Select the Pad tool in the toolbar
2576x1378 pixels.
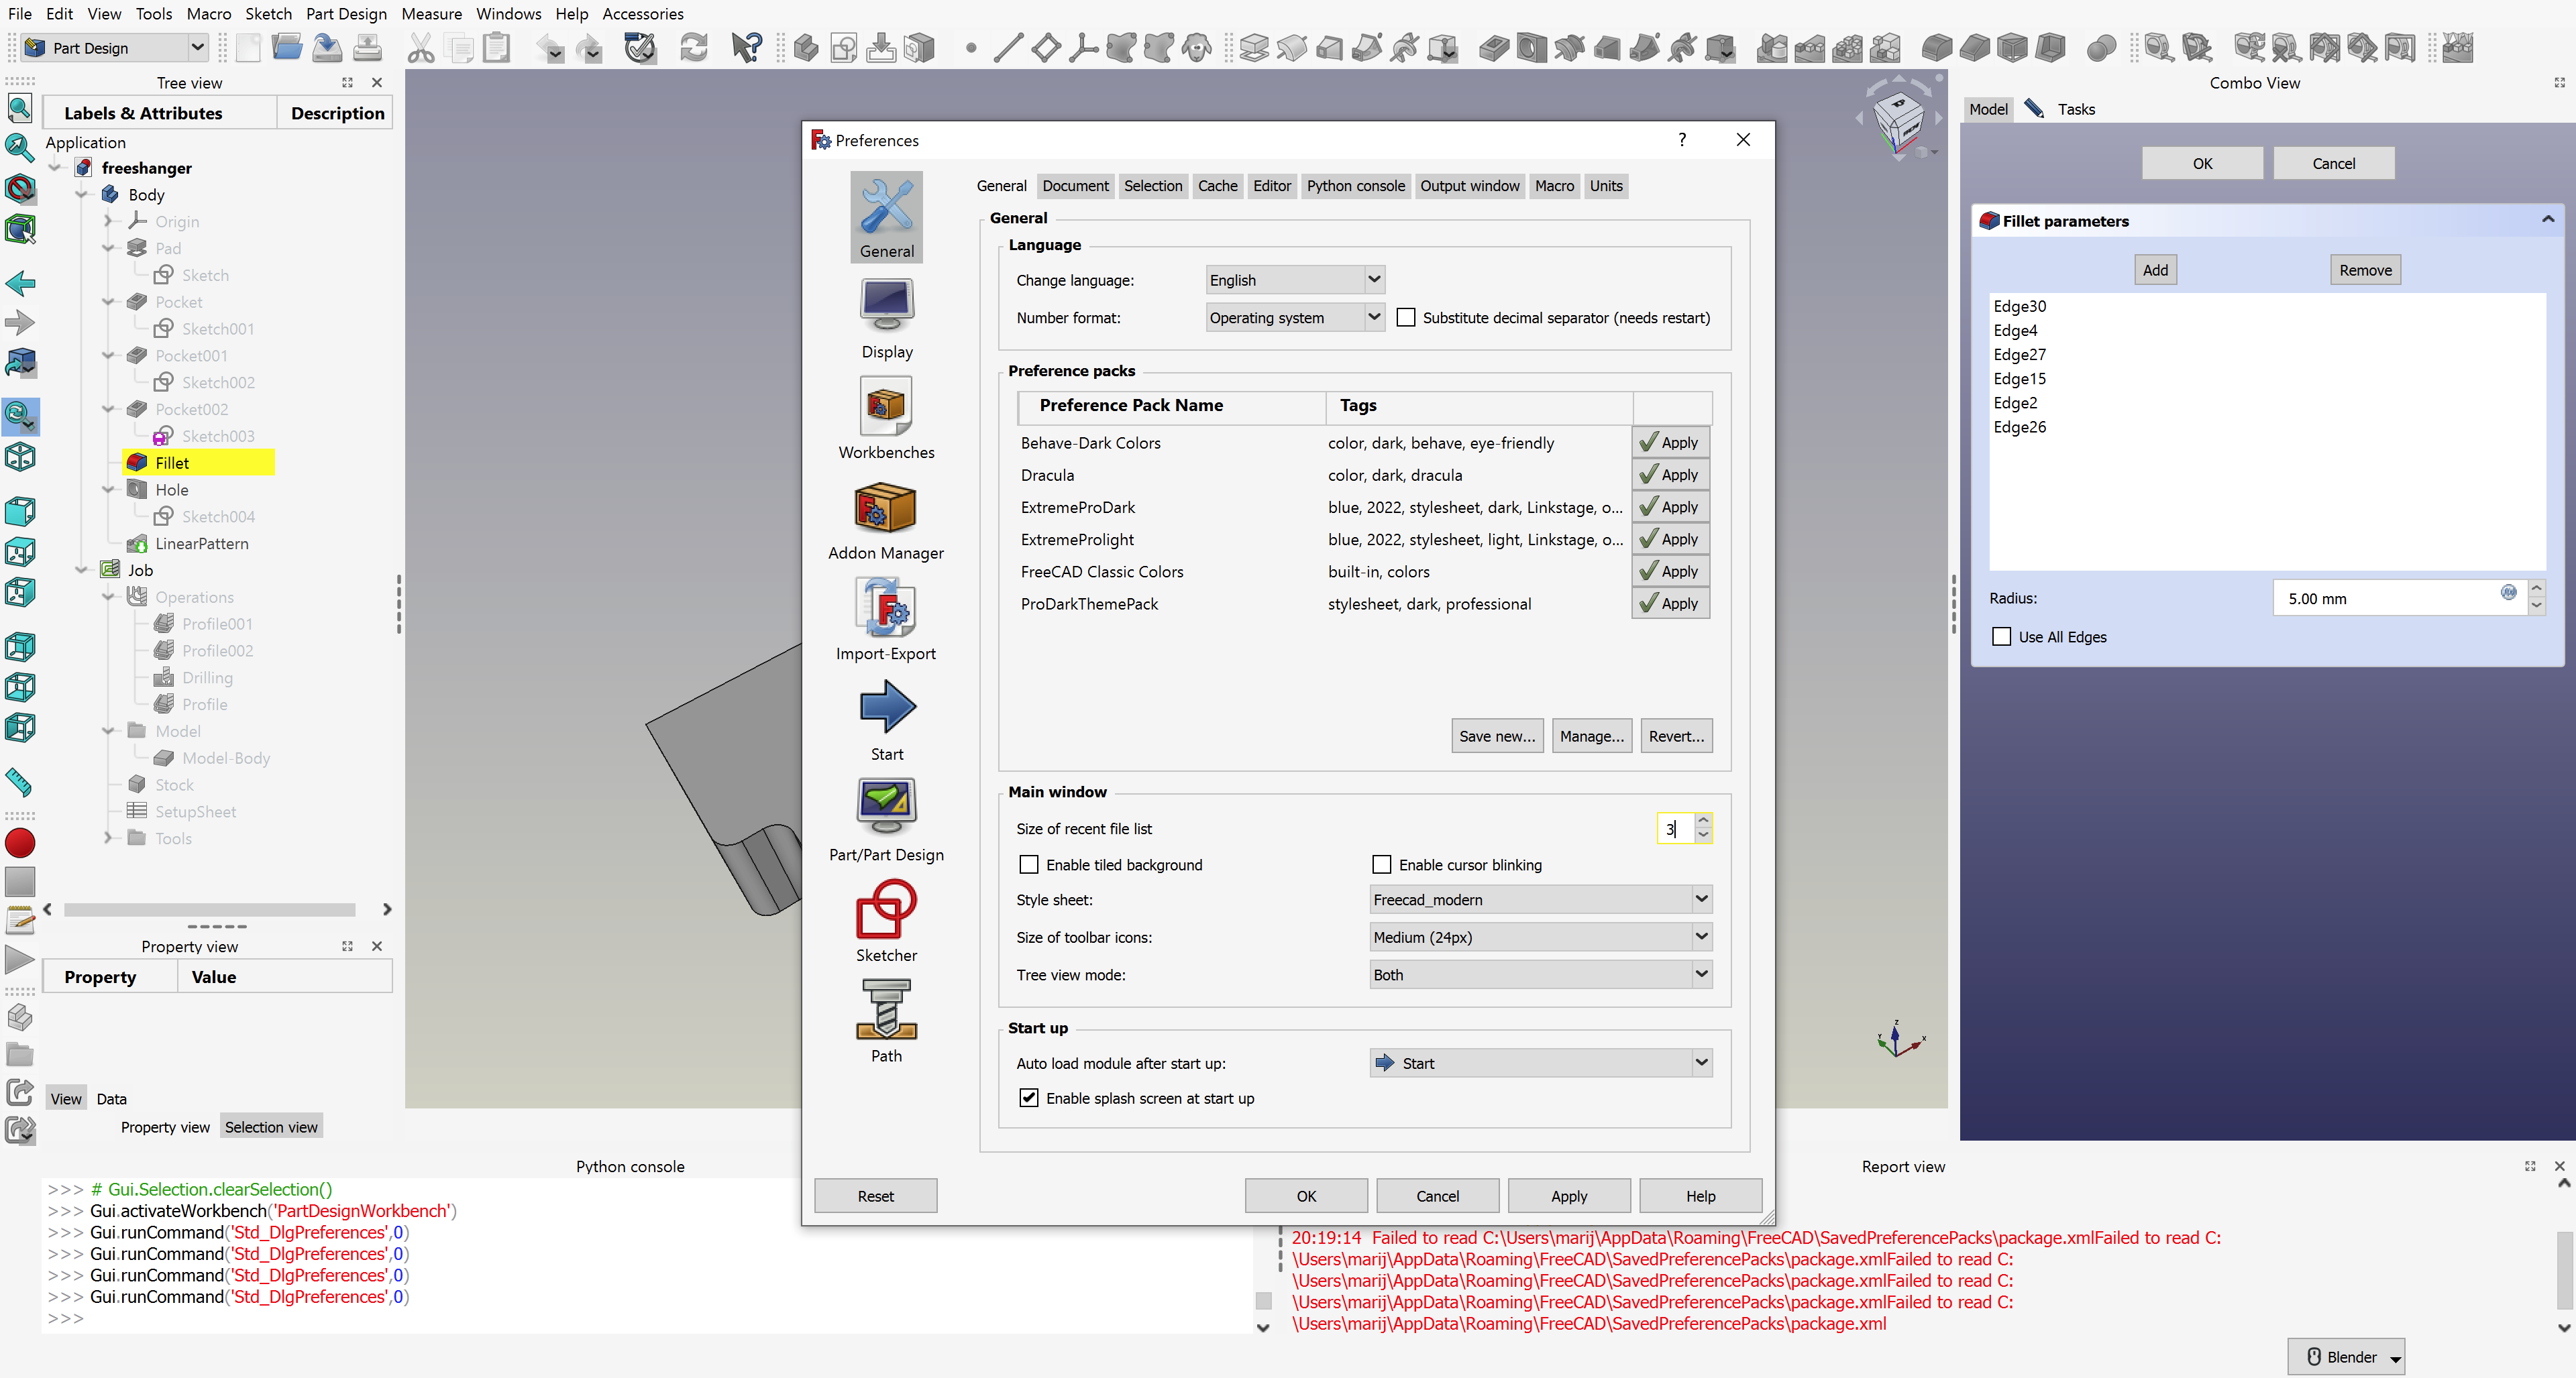[1255, 47]
